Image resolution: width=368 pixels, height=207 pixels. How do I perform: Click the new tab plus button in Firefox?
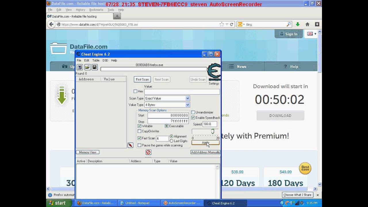tap(117, 16)
